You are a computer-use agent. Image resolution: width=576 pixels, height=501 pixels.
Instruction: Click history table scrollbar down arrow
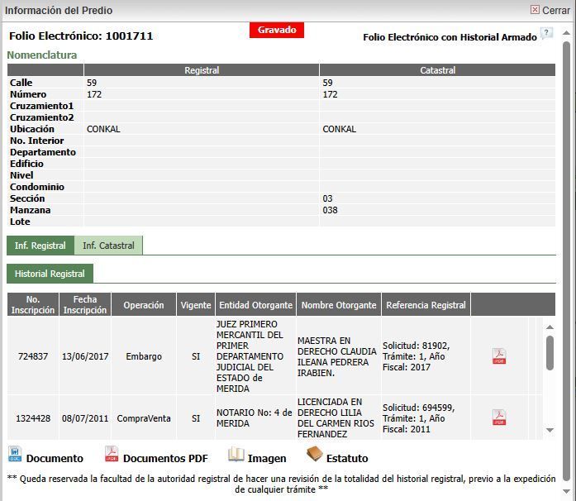(550, 430)
